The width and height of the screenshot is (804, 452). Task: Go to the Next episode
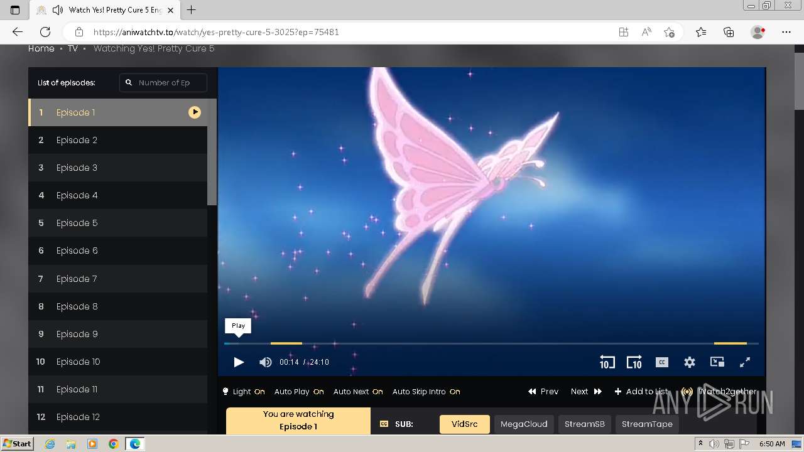pyautogui.click(x=586, y=391)
